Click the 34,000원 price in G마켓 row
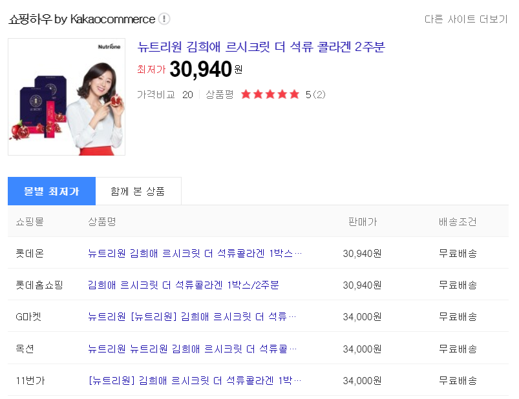Image resolution: width=519 pixels, height=399 pixels. (362, 317)
